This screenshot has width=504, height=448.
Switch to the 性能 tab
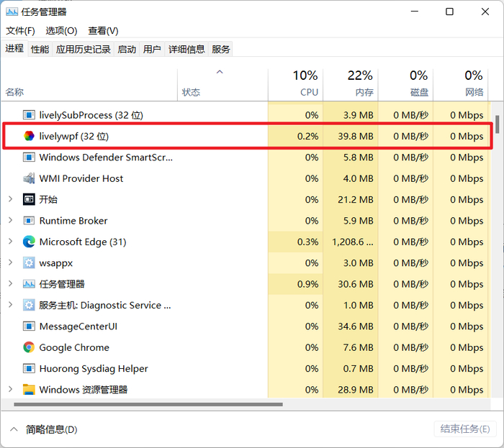pos(40,49)
